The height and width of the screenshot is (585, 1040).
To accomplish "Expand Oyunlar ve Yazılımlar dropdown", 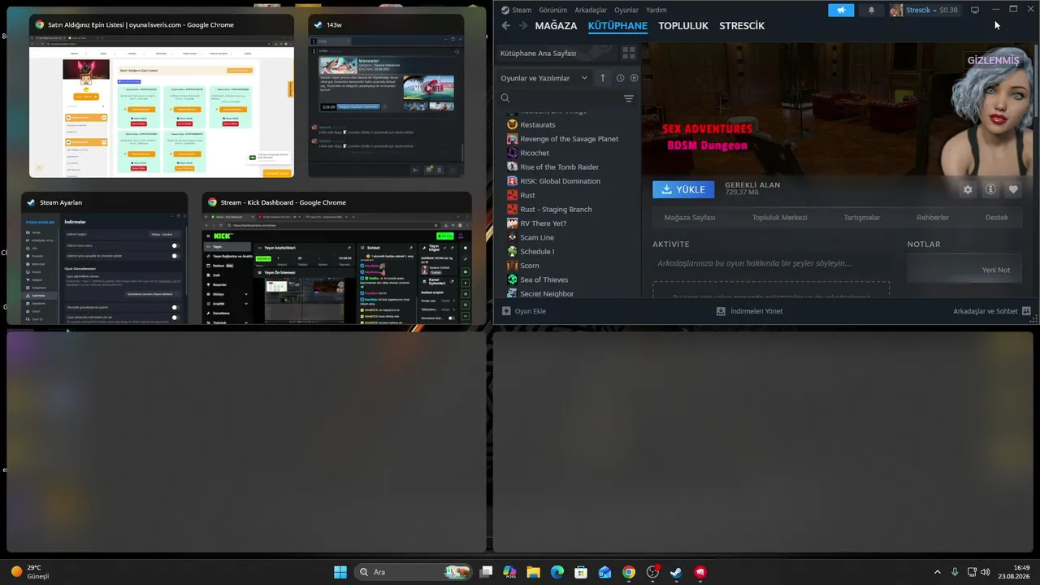I will 544,78.
